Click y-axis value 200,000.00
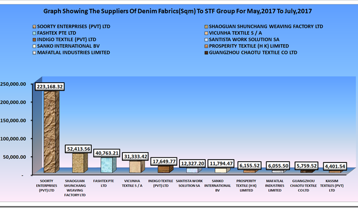 (x=13, y=102)
